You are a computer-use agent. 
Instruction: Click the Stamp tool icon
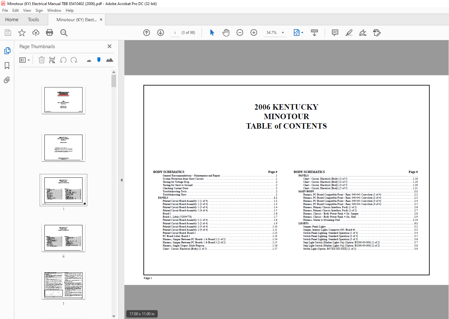[377, 33]
